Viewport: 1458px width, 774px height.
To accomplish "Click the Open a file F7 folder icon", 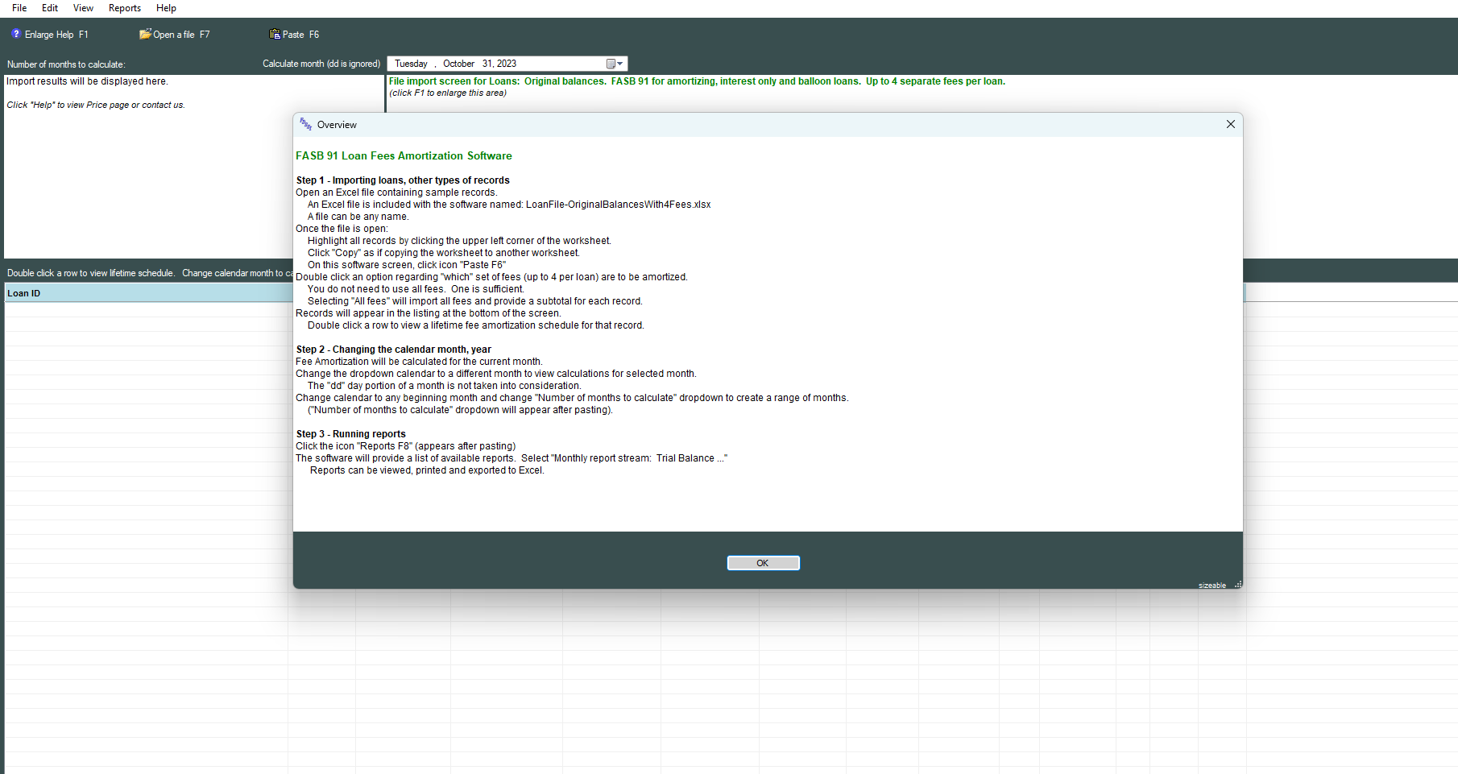I will (x=145, y=34).
